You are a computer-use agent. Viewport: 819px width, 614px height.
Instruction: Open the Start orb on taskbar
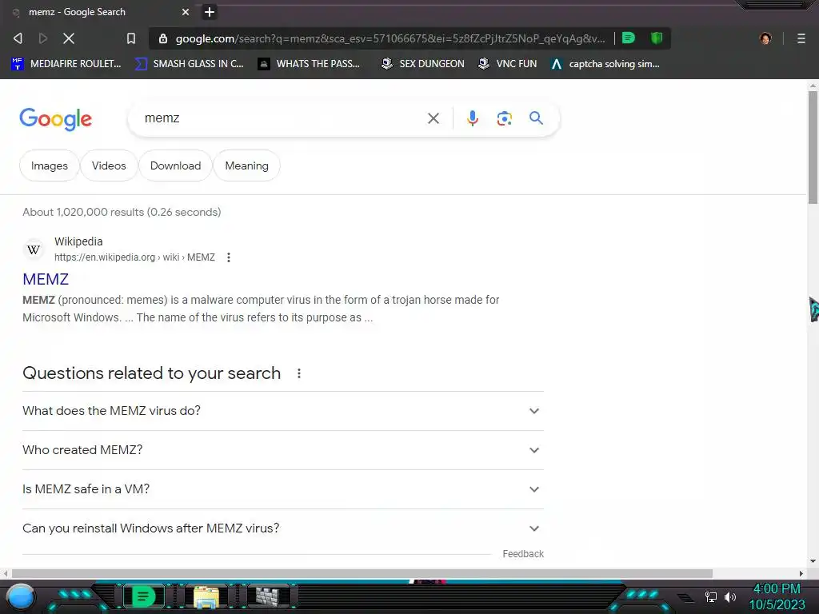click(x=20, y=596)
